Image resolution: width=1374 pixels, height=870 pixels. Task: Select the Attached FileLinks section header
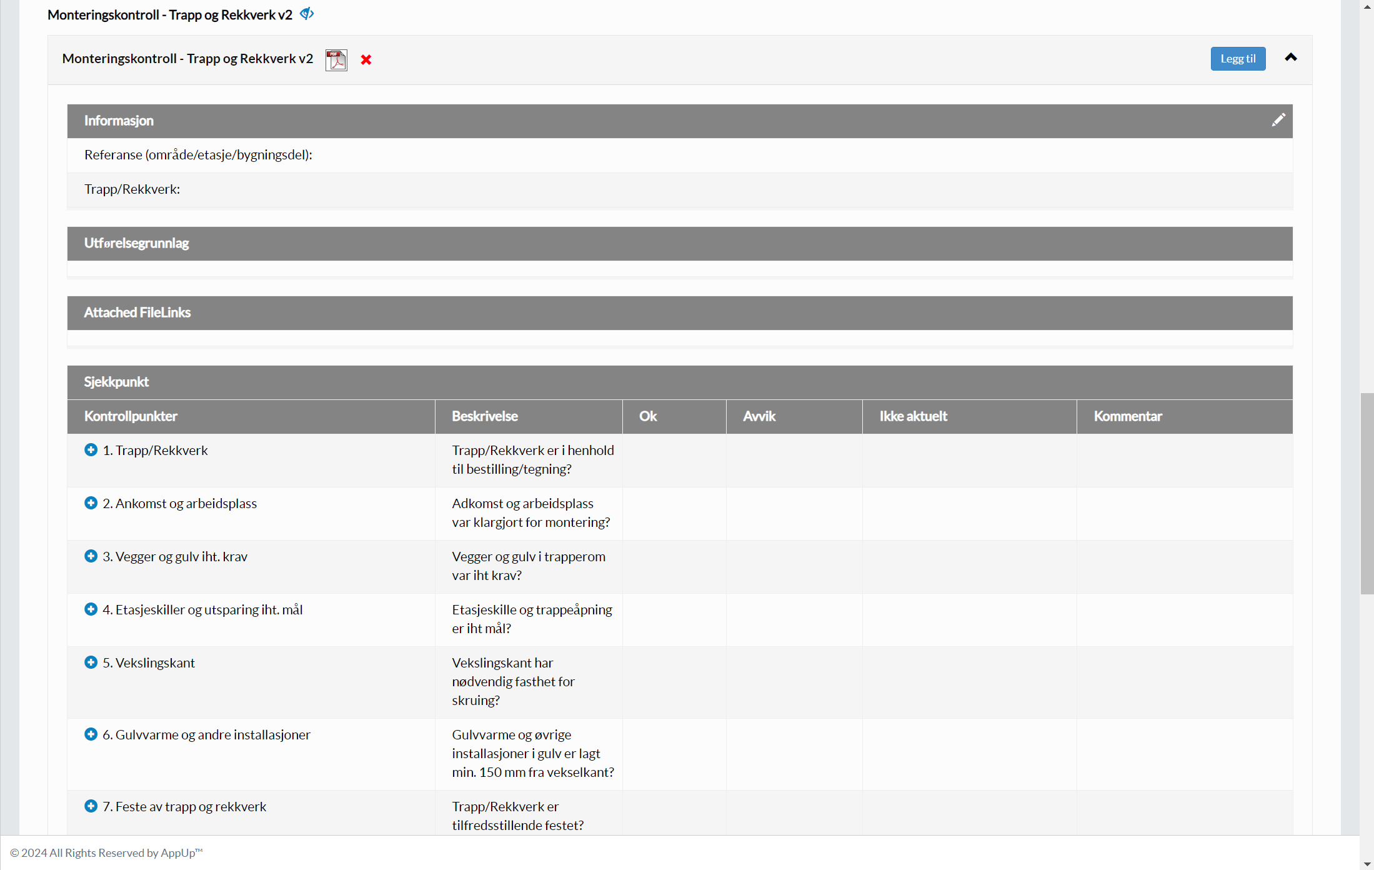point(680,313)
